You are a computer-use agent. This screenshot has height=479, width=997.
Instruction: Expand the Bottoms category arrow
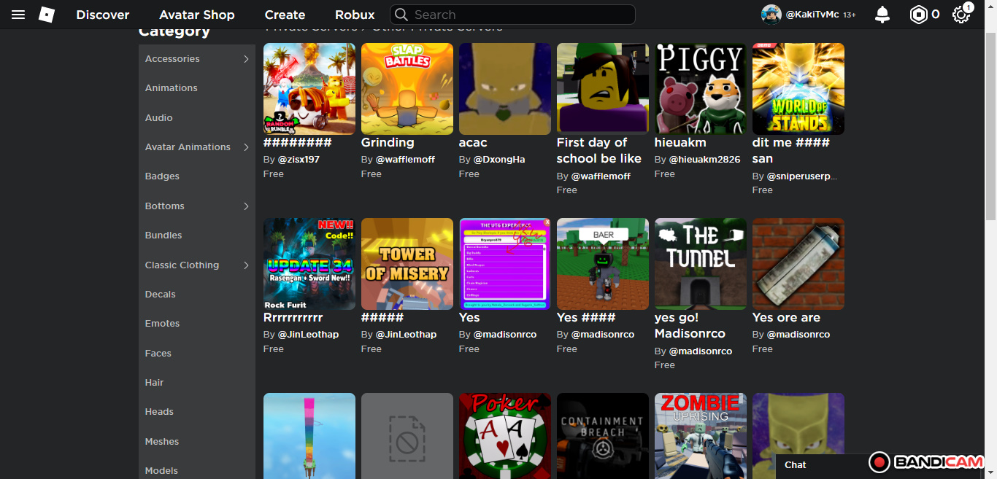pos(246,206)
